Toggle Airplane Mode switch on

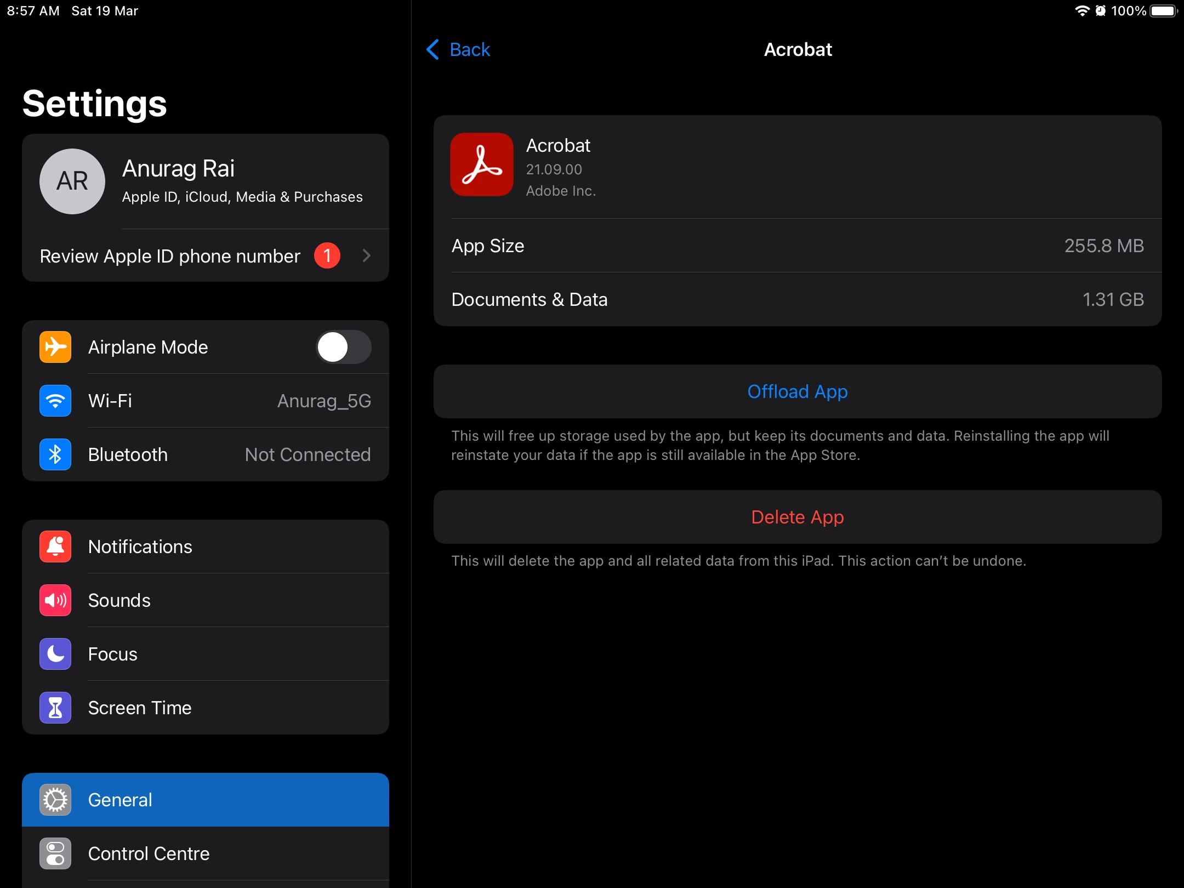(343, 347)
